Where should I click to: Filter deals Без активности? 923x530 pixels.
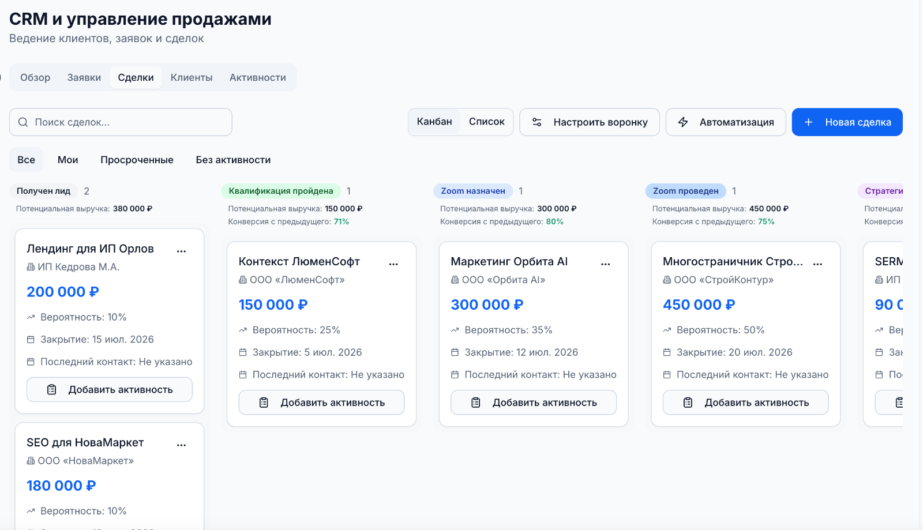(233, 160)
